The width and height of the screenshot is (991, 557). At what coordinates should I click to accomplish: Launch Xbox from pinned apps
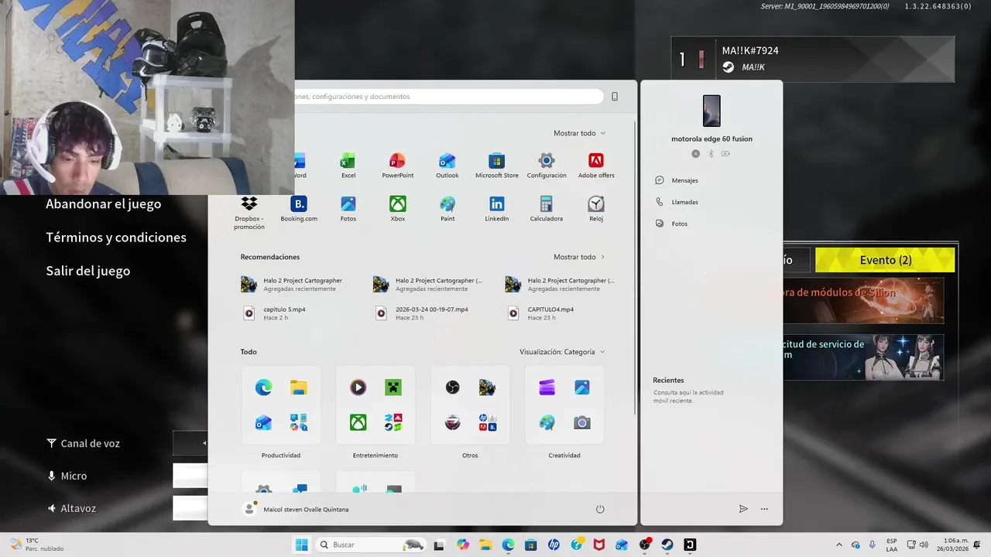[397, 204]
